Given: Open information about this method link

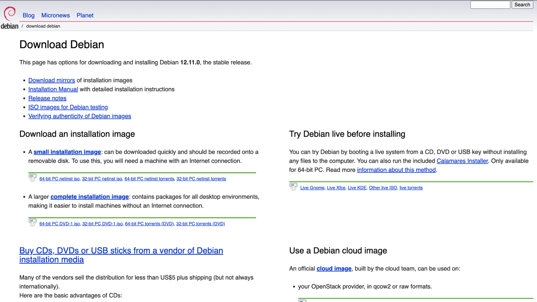Looking at the screenshot, I should click(396, 170).
